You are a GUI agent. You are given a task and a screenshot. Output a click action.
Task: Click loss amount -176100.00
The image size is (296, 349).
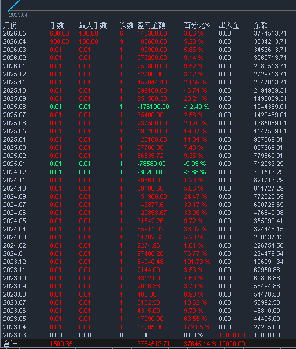tap(153, 107)
